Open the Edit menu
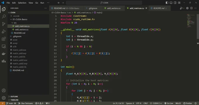Image resolution: width=199 pixels, height=105 pixels. point(14,3)
